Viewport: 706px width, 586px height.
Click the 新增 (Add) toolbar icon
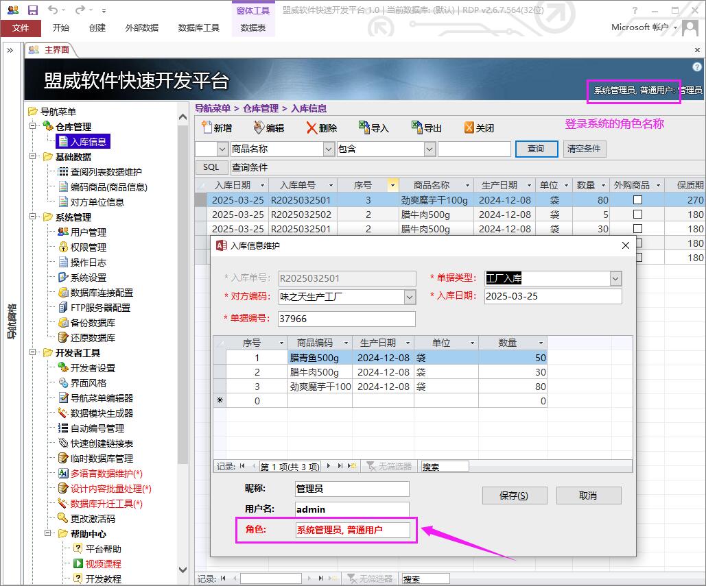pos(207,127)
